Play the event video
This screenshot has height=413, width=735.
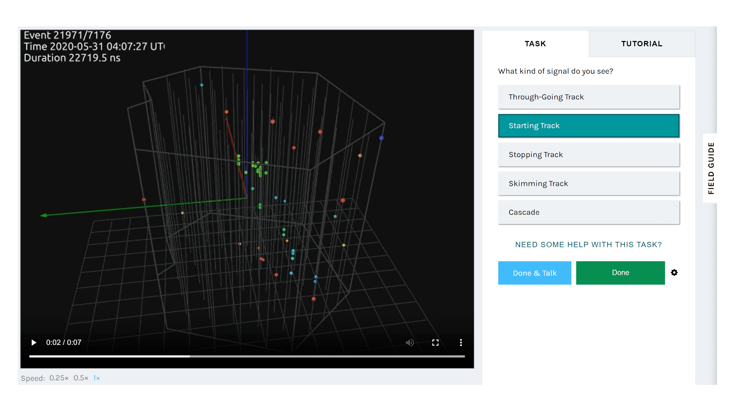coord(34,343)
